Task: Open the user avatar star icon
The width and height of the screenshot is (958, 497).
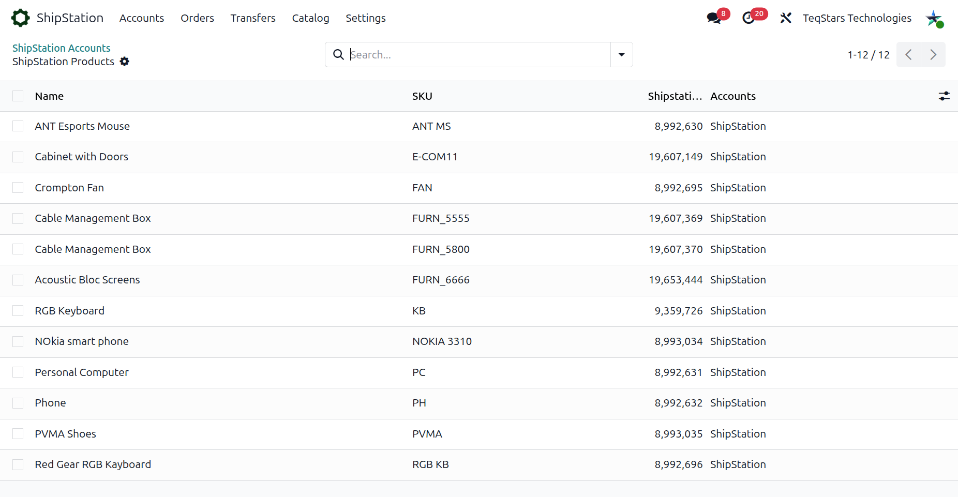Action: tap(934, 18)
